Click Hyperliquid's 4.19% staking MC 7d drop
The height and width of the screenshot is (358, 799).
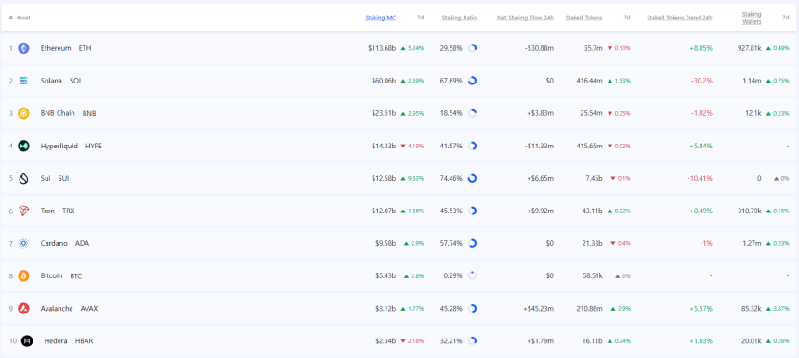(413, 146)
